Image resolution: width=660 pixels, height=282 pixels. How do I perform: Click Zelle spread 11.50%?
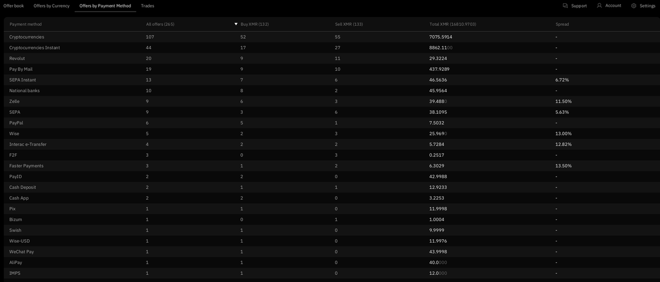pyautogui.click(x=564, y=101)
